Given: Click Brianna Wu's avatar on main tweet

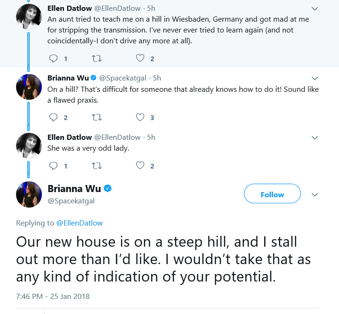Looking at the screenshot, I should click(x=29, y=194).
